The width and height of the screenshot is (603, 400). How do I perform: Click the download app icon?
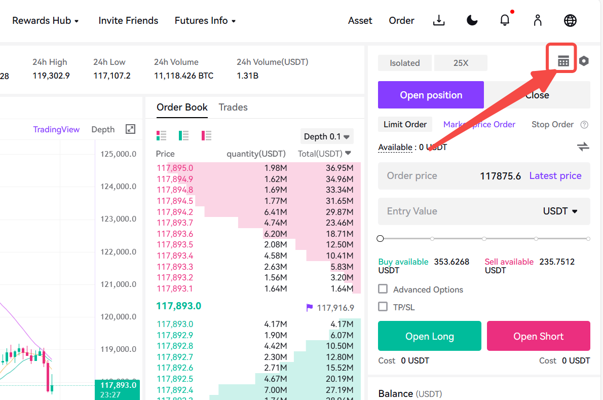(439, 20)
